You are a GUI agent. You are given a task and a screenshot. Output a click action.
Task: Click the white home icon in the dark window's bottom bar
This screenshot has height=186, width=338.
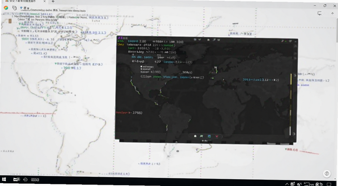point(195,136)
